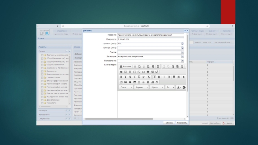Image resolution: width=258 pixels, height=145 pixels.
Task: Insert a table via the editor toolbar
Action: pos(134,82)
